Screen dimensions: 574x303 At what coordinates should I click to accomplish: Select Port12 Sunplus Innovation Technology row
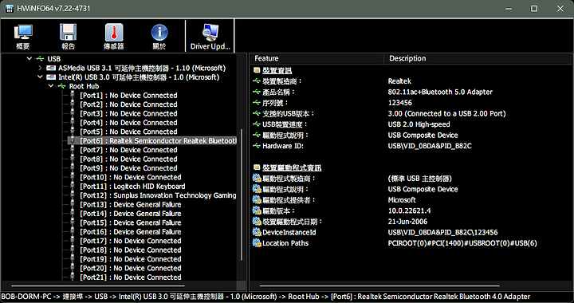[158, 195]
